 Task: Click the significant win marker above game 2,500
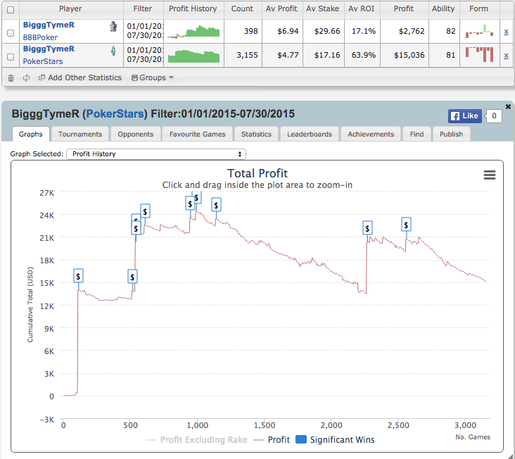tap(406, 225)
